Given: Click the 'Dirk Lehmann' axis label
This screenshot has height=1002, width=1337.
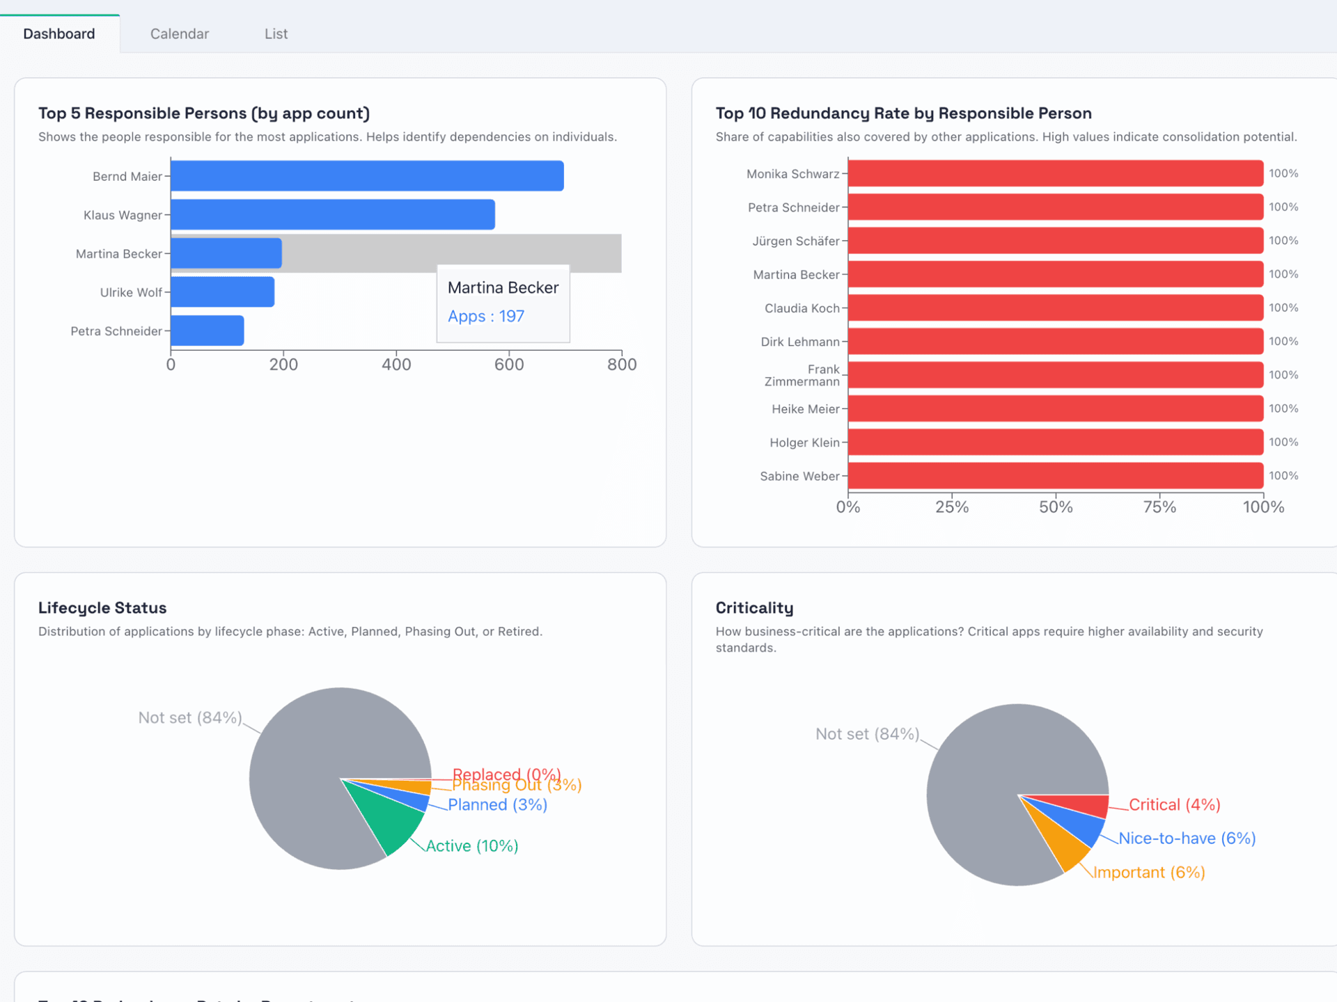Looking at the screenshot, I should (800, 342).
